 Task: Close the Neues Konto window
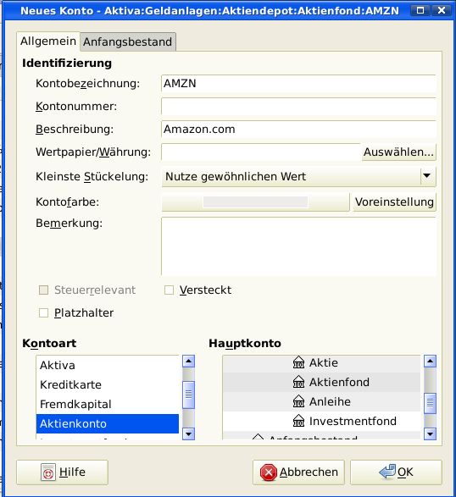coord(442,10)
